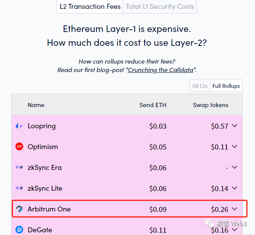Click the Arbitrum One logo icon
255x235 pixels.
[x=19, y=209]
